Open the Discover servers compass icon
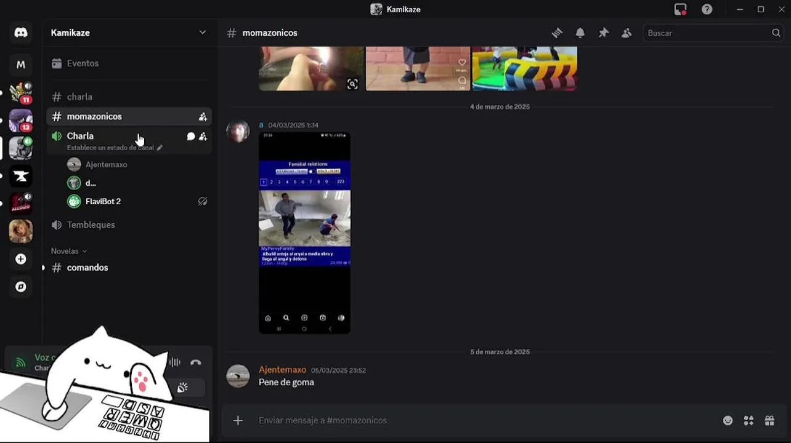 [21, 287]
